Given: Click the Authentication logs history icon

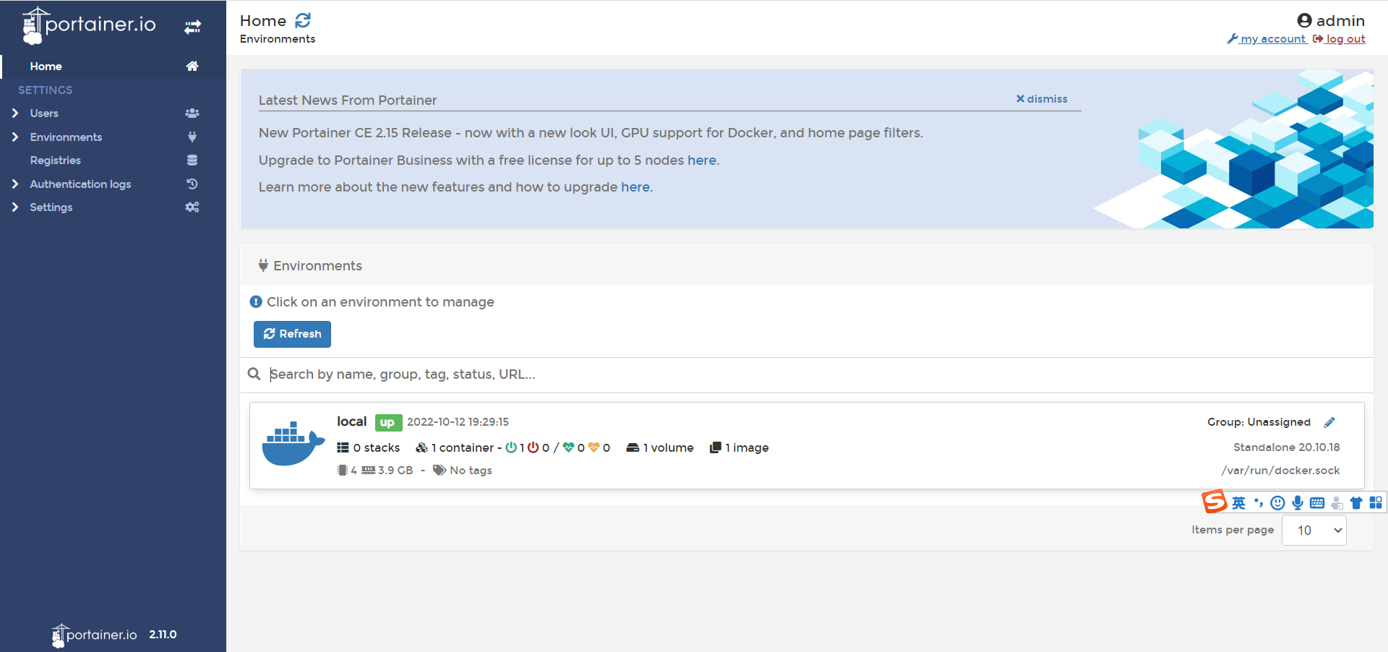Looking at the screenshot, I should (192, 184).
